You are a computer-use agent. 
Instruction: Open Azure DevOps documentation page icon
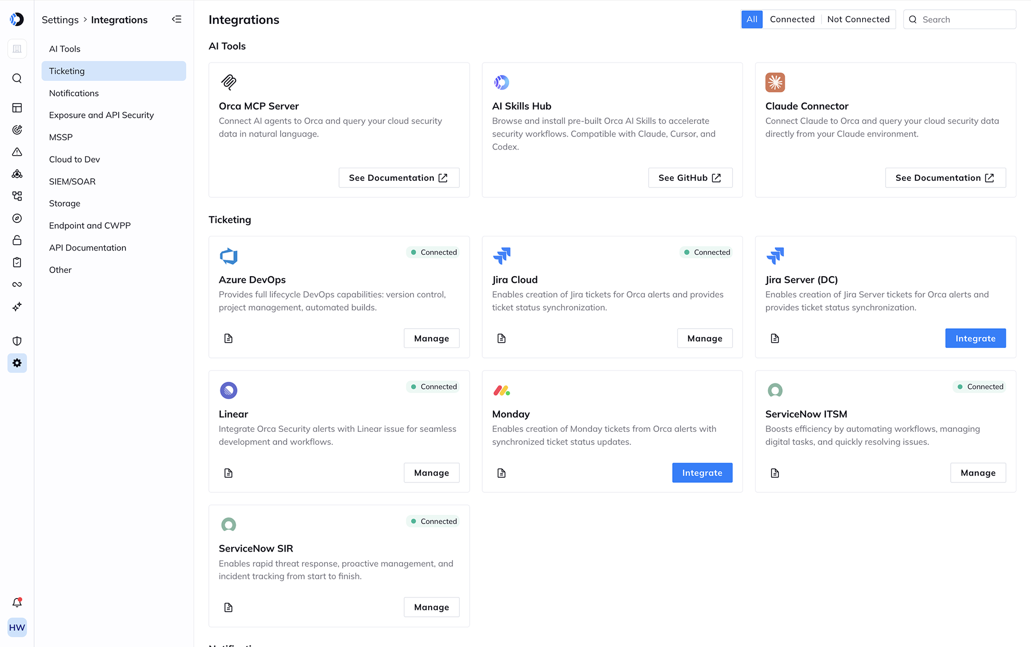click(229, 339)
